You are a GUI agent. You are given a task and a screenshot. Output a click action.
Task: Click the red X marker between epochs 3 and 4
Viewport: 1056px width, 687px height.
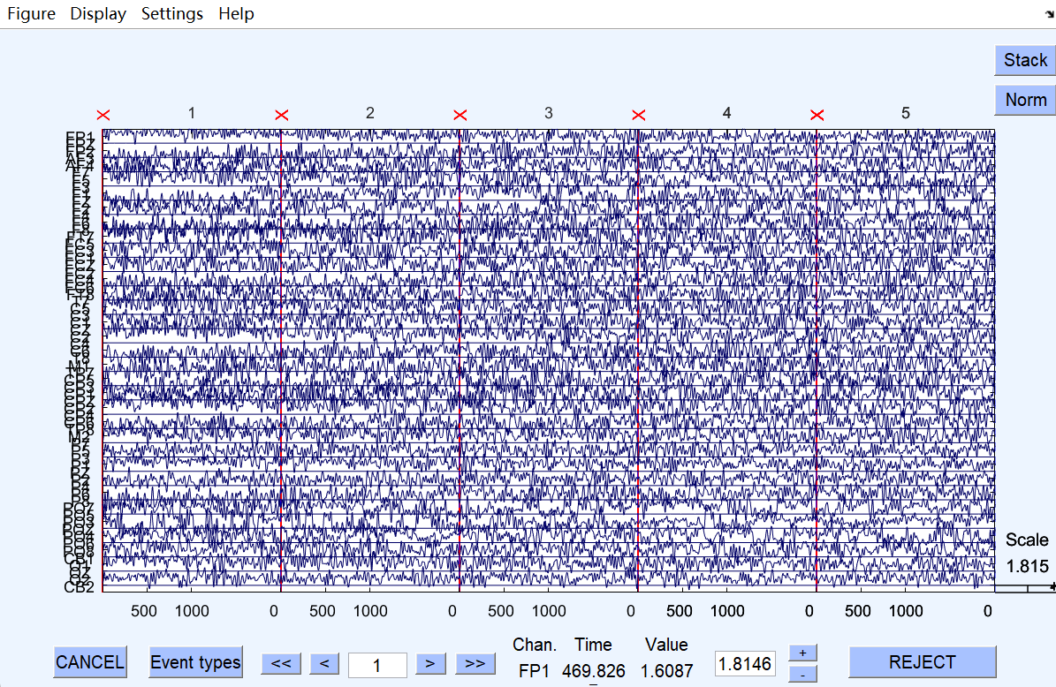click(x=638, y=116)
